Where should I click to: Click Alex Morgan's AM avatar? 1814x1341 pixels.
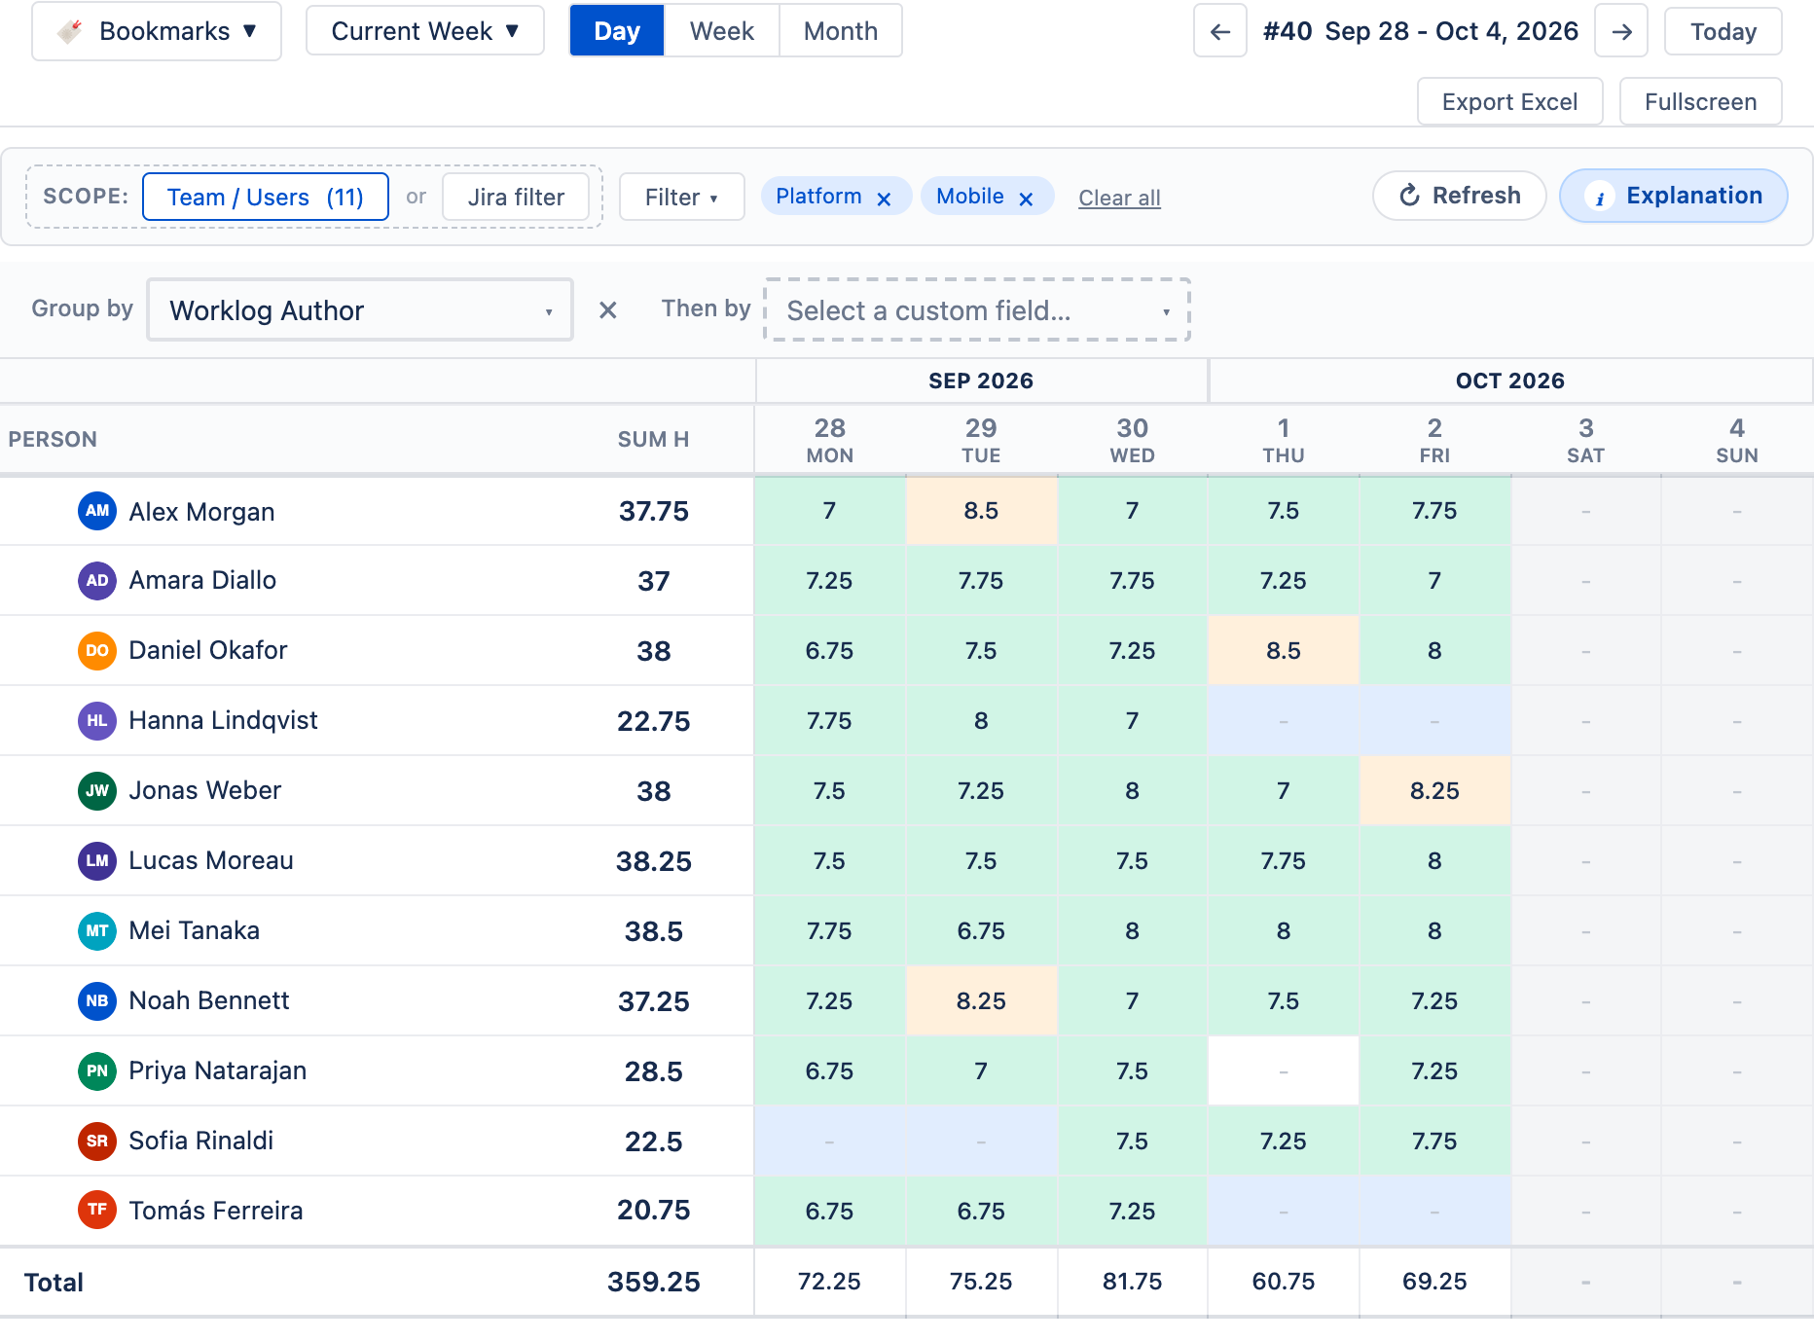pyautogui.click(x=97, y=511)
